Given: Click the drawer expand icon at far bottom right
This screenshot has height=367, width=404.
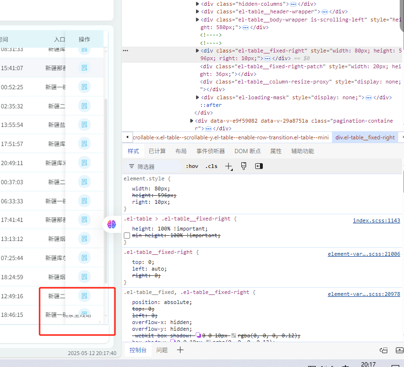Looking at the screenshot, I should pyautogui.click(x=399, y=350).
